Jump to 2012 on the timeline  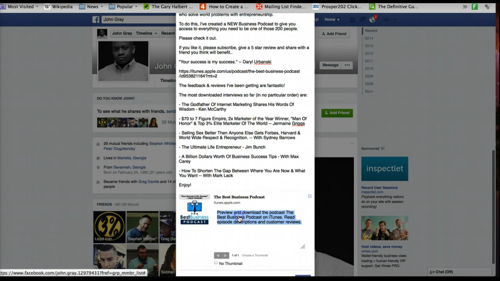tap(369, 53)
